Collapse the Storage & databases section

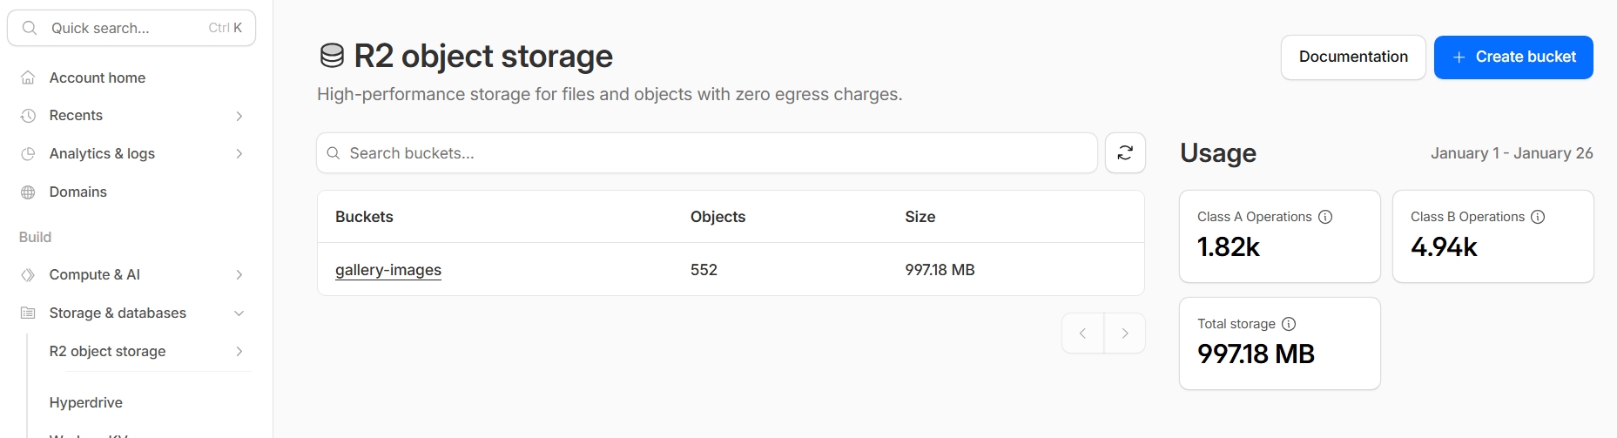[x=239, y=313]
